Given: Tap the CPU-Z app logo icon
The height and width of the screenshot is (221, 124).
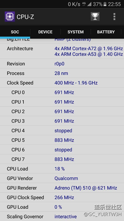Looking at the screenshot, I should [10, 17].
